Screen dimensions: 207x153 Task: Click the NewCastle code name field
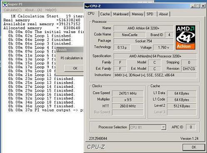130,35
